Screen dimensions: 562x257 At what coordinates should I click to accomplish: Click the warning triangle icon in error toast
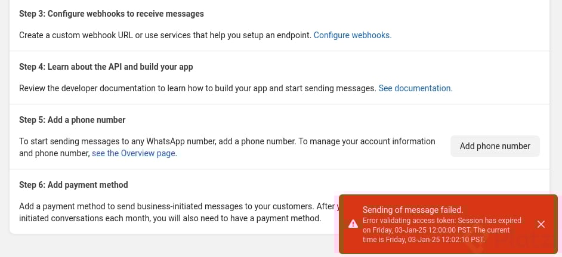pyautogui.click(x=353, y=224)
